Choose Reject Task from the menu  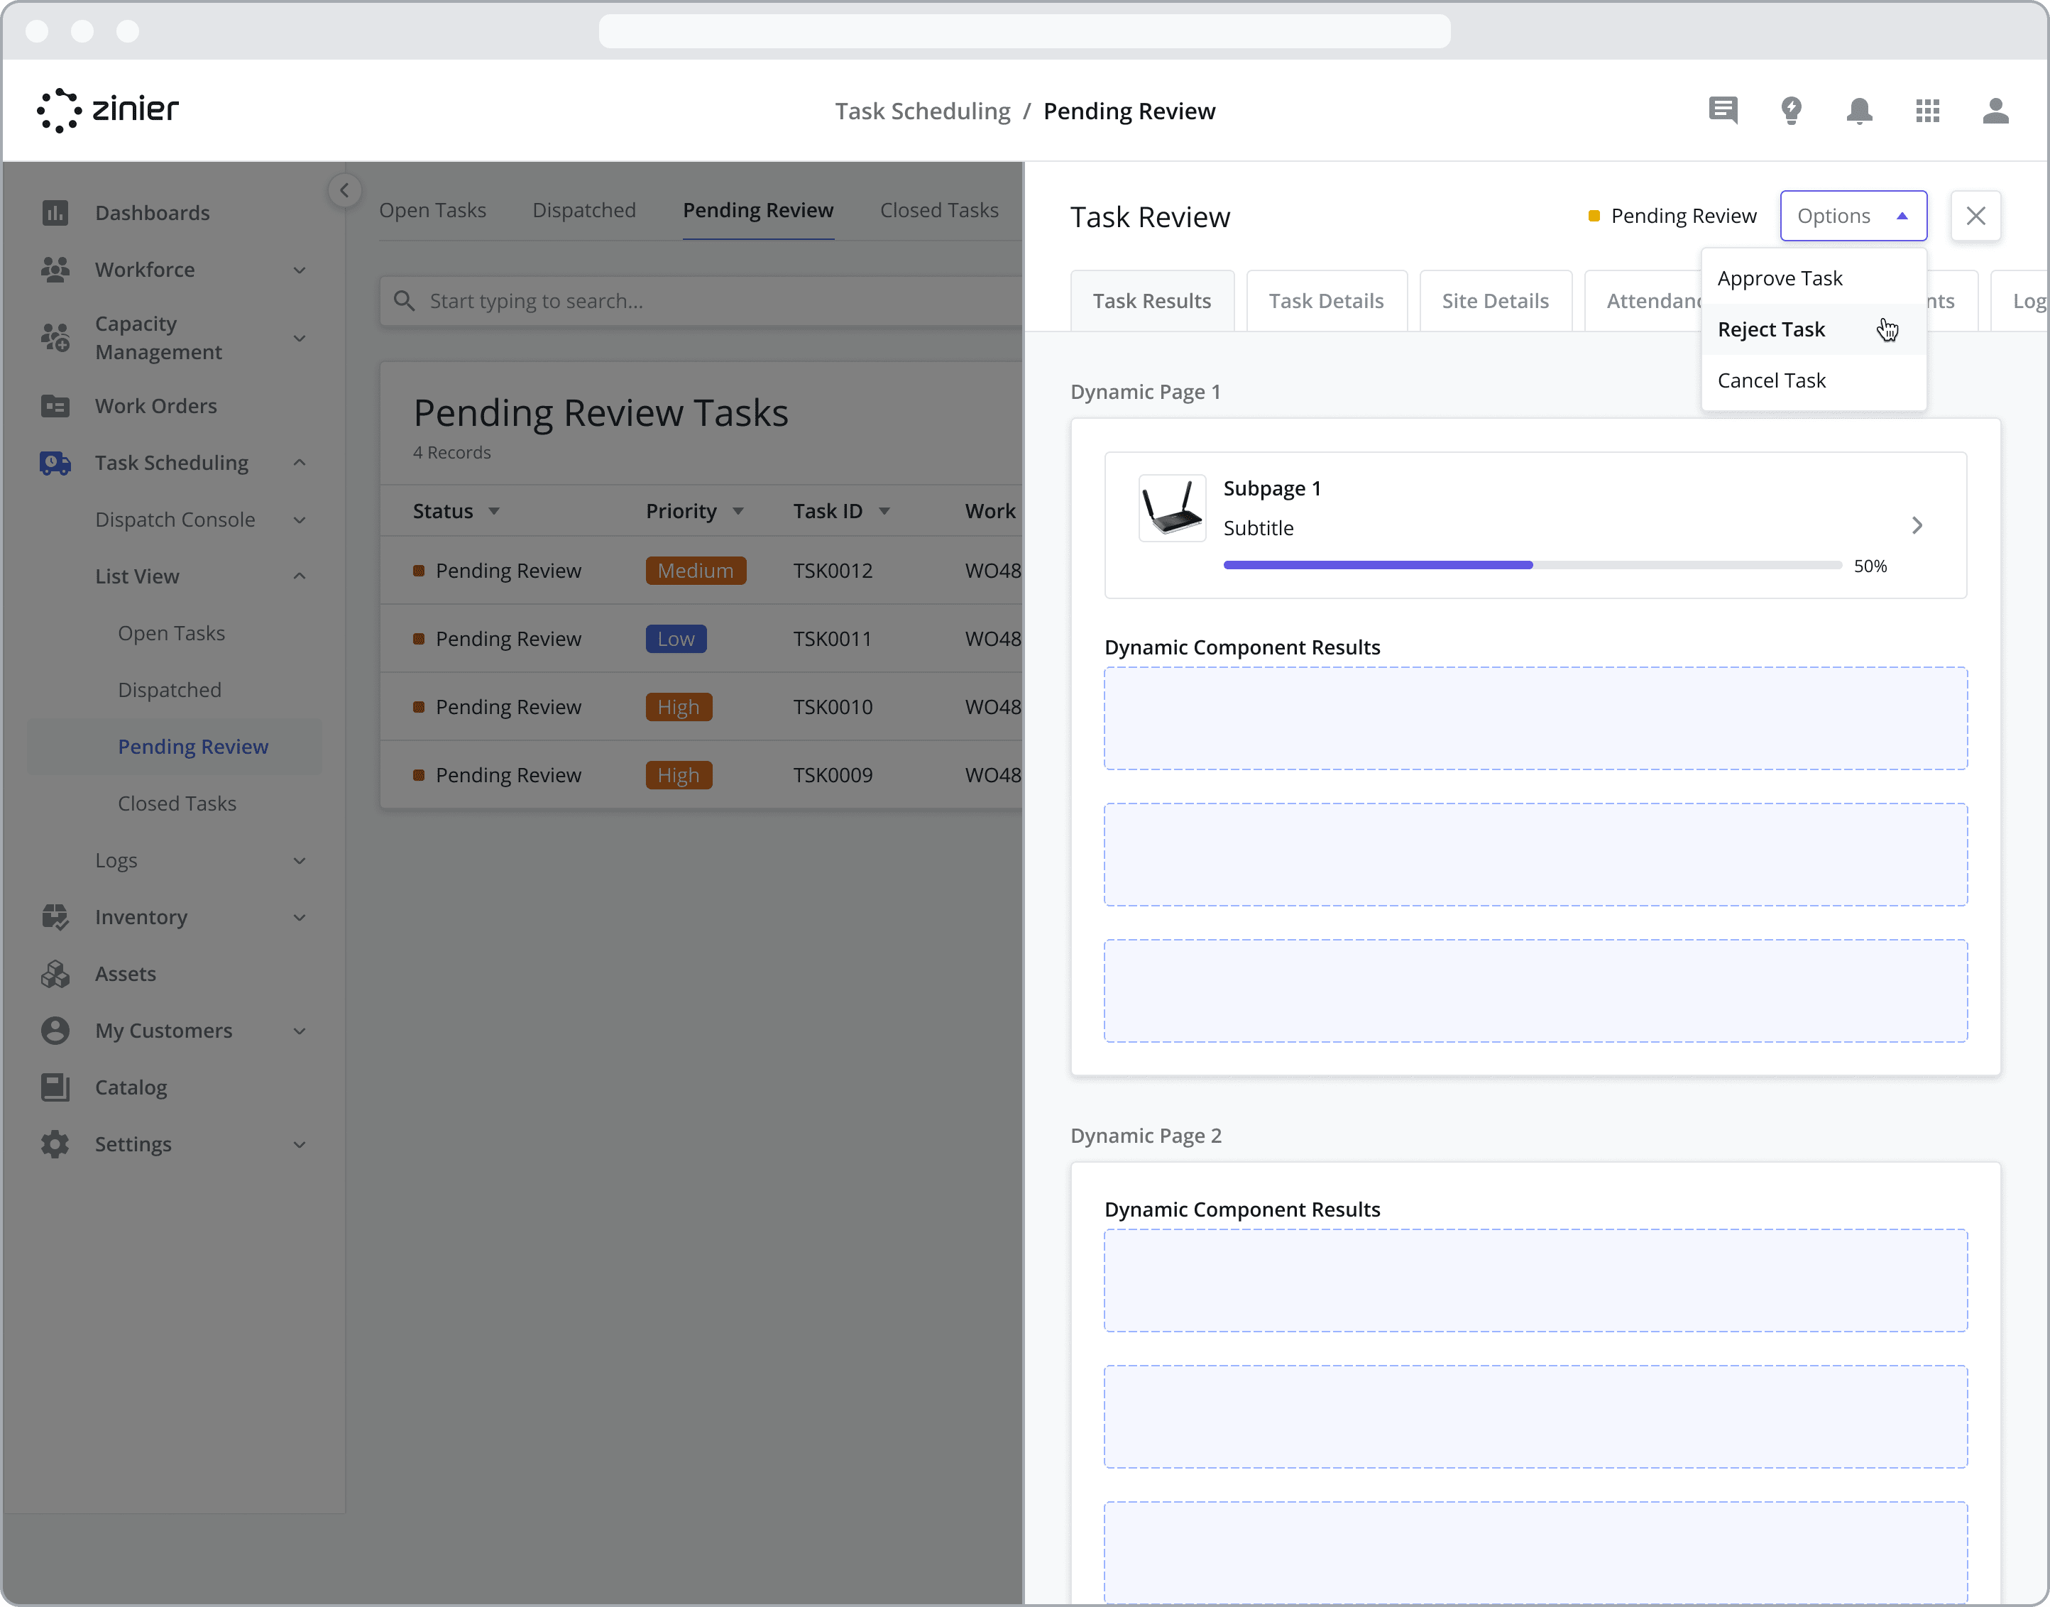point(1770,329)
